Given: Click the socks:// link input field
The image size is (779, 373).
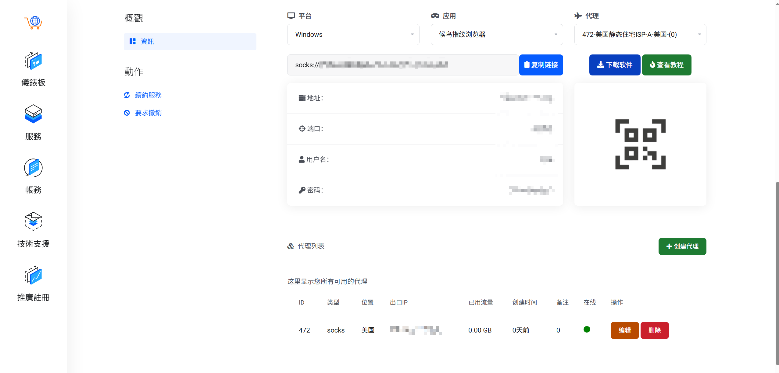Looking at the screenshot, I should point(403,65).
